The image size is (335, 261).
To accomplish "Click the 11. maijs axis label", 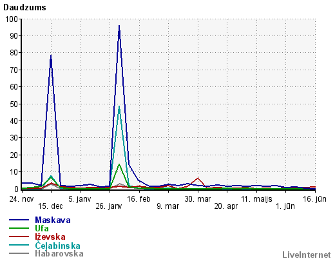I will coord(256,199).
